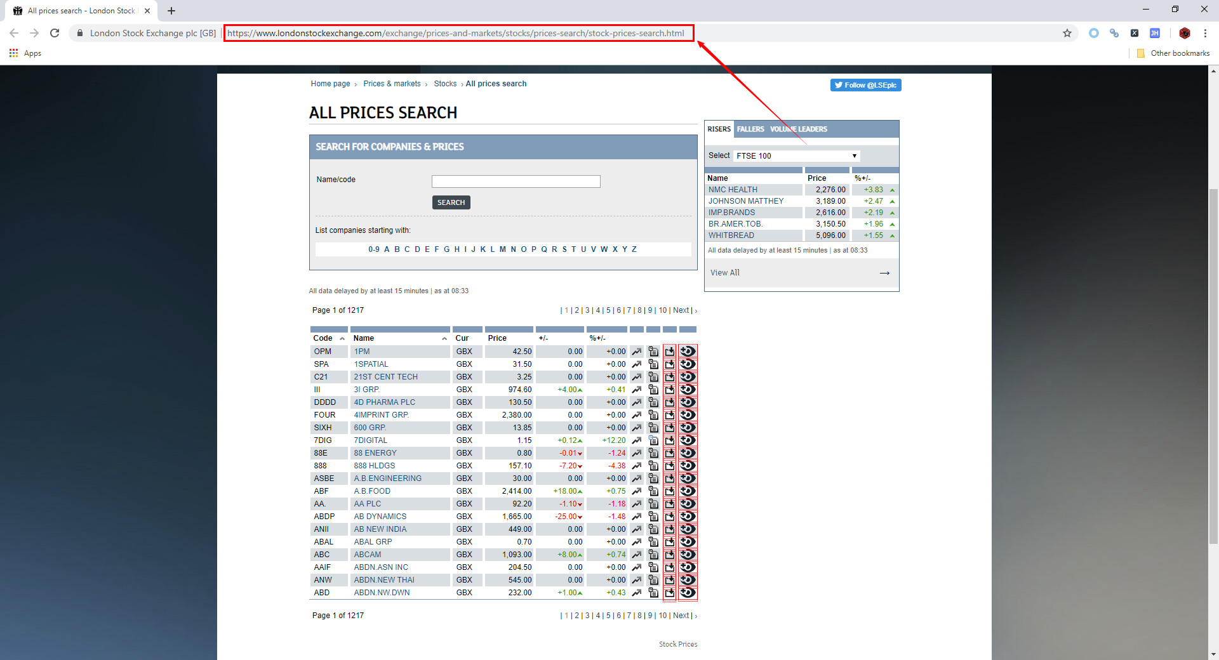Click the chart icon for ABCAM row
This screenshot has width=1219, height=660.
[x=636, y=555]
